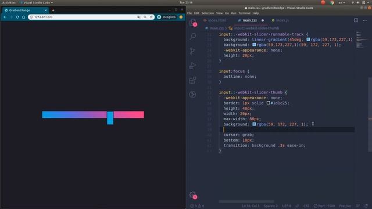Image resolution: width=372 pixels, height=209 pixels.
Task: Click the CSS language mode indicator
Action: (306, 206)
